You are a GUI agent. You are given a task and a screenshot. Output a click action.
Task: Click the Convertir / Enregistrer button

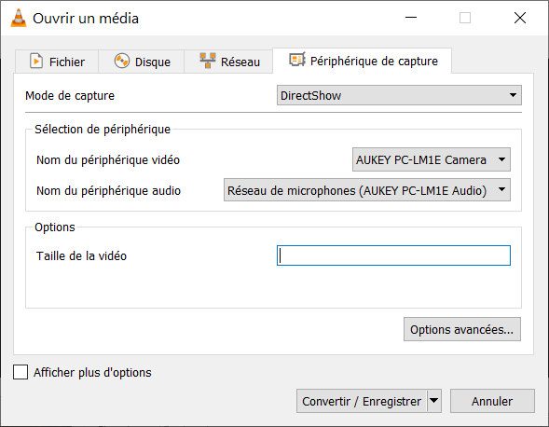[x=362, y=401]
